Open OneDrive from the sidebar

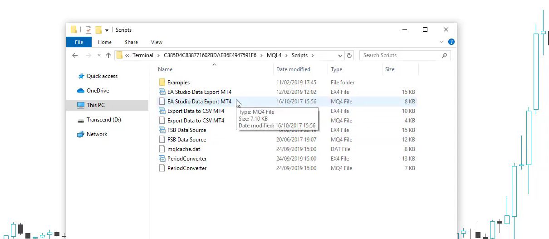[x=98, y=91]
